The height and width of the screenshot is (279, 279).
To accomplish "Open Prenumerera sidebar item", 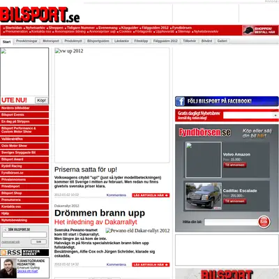I will pyautogui.click(x=24, y=200).
